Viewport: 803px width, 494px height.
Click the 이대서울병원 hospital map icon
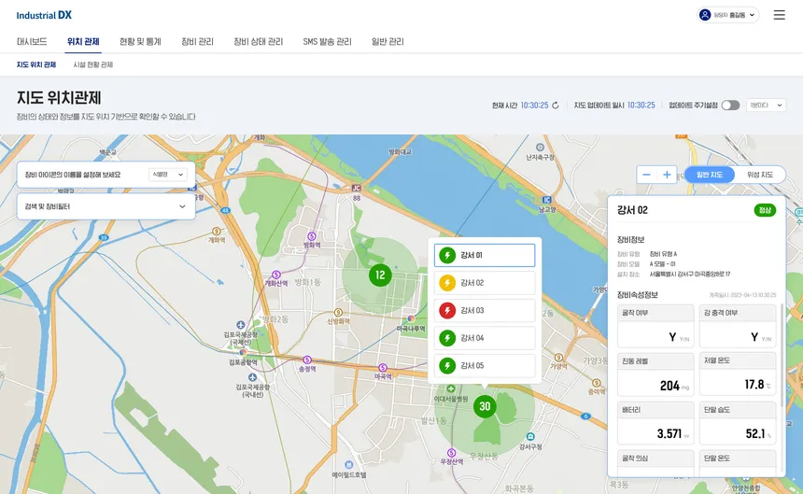tap(451, 388)
